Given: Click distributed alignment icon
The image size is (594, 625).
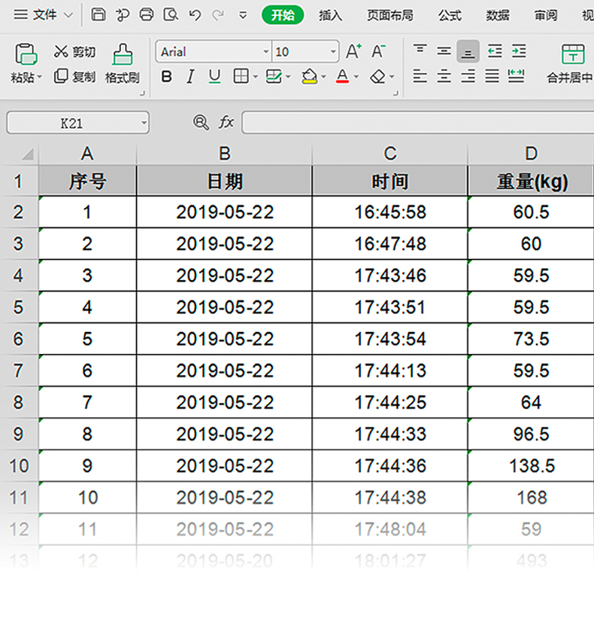Looking at the screenshot, I should [516, 76].
